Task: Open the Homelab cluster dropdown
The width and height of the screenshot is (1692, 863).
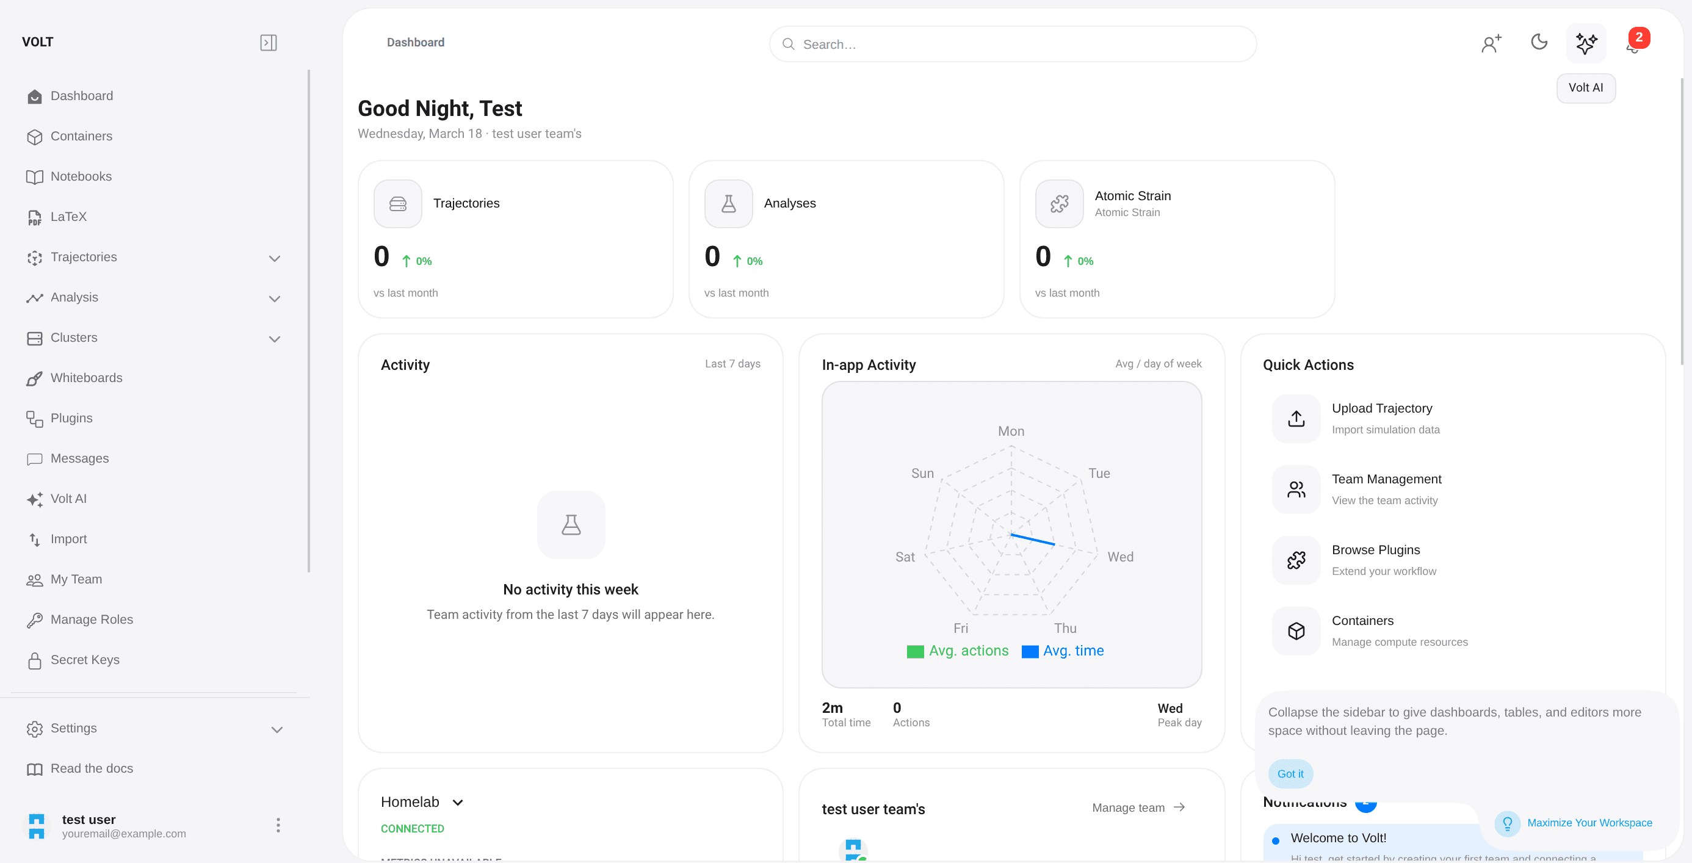Action: (422, 803)
